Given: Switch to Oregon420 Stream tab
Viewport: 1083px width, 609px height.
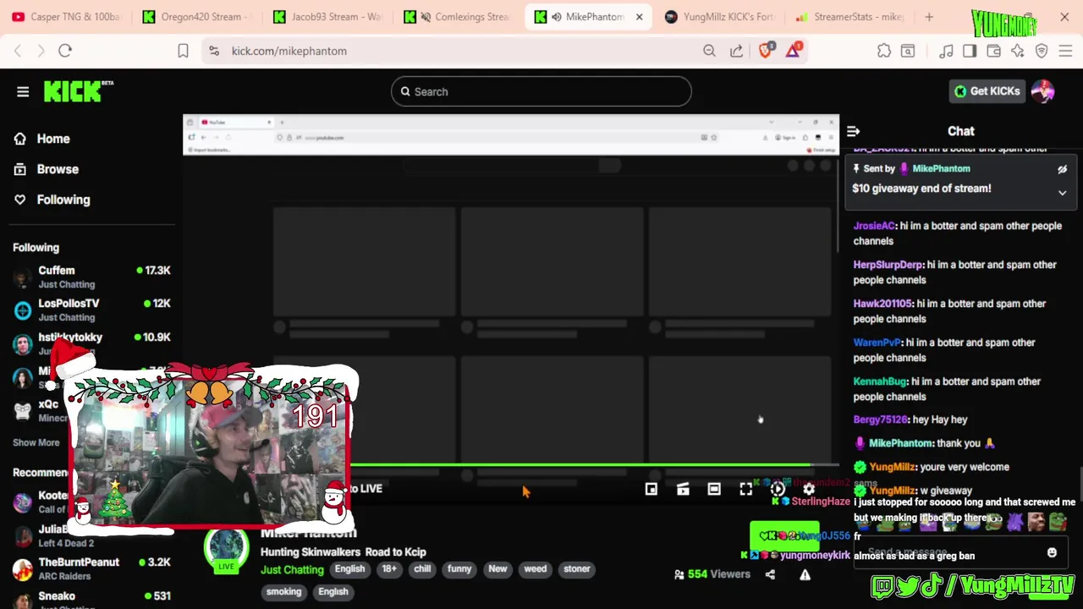Looking at the screenshot, I should (x=197, y=17).
